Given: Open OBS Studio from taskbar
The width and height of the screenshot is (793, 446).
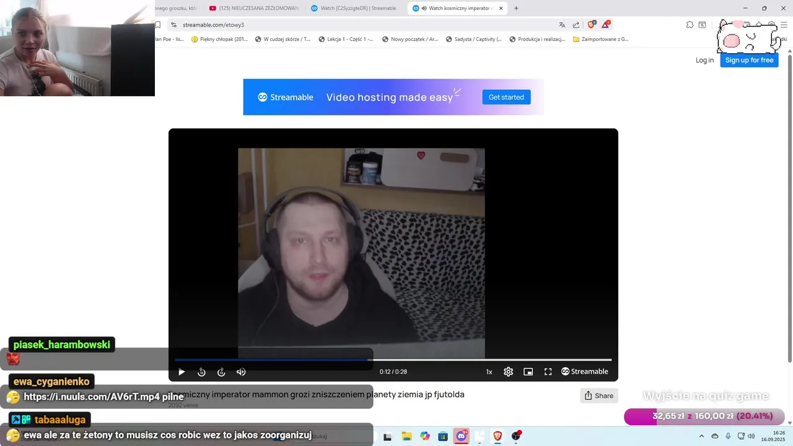Looking at the screenshot, I should (x=516, y=436).
